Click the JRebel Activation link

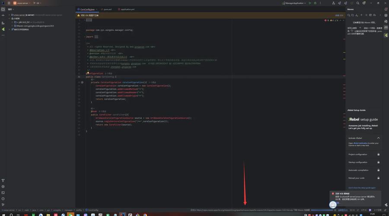coord(360,143)
